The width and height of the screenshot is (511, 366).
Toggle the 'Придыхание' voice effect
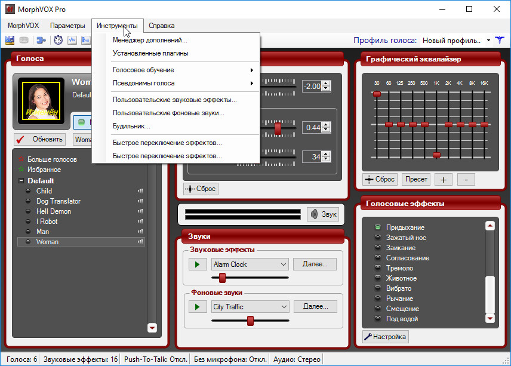pos(377,227)
